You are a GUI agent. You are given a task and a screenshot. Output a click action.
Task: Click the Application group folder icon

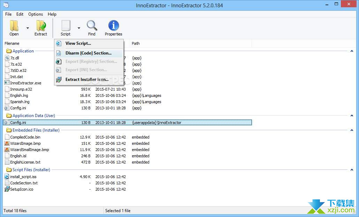[x=9, y=51]
